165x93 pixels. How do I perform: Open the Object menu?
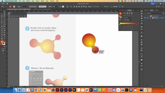[x=28, y=1]
